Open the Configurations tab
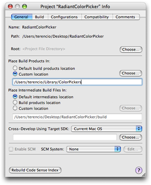This screenshot has width=151, height=185. pos(65,17)
